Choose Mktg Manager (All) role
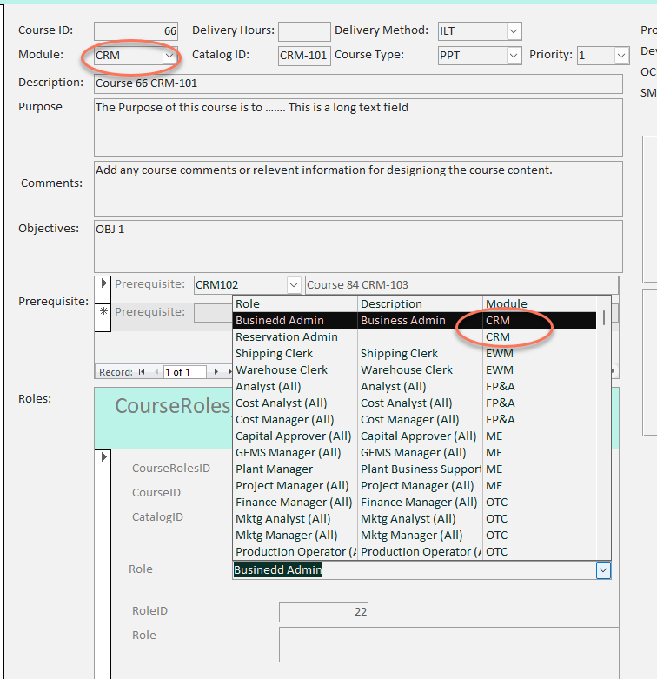 (x=415, y=535)
